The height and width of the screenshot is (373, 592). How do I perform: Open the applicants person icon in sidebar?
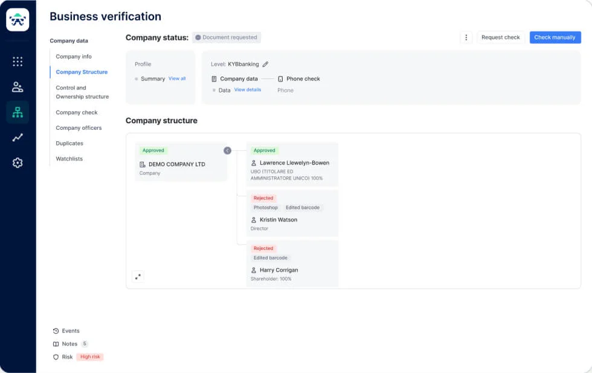click(x=18, y=87)
